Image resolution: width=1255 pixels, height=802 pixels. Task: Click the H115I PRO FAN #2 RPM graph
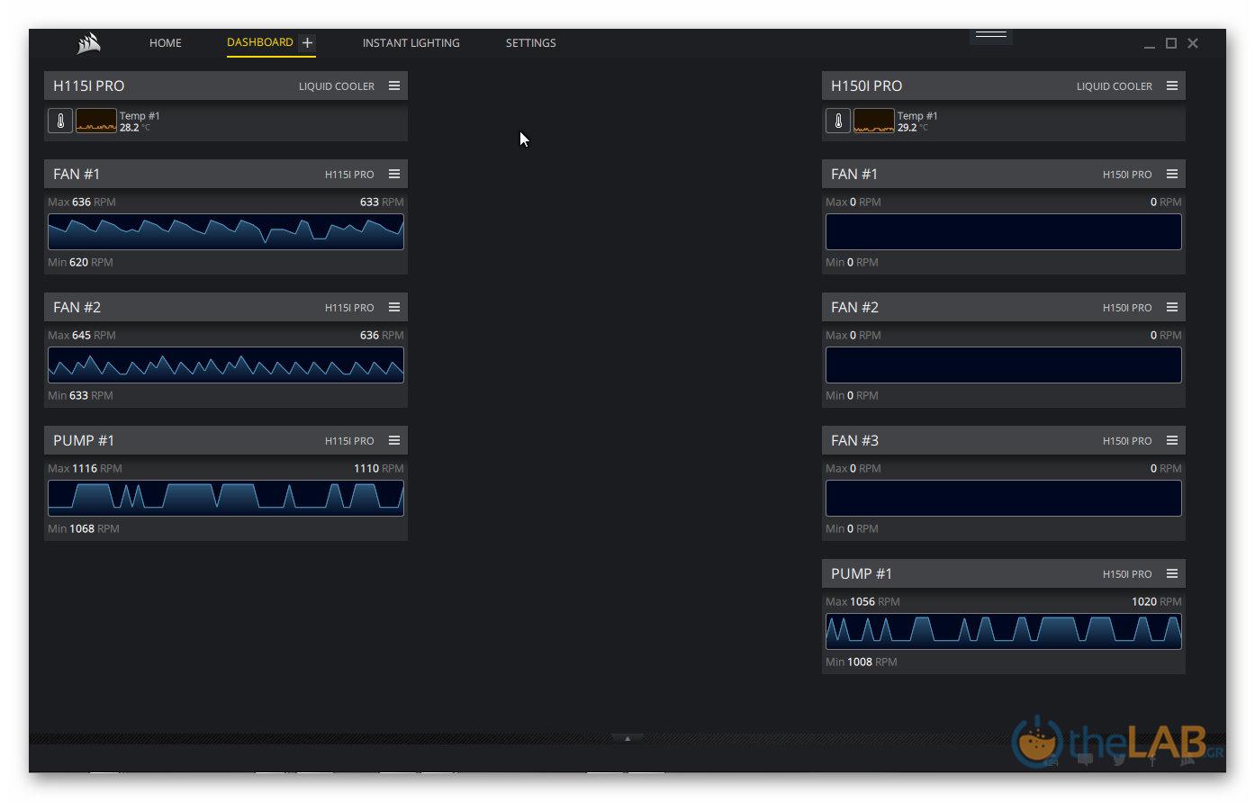[x=226, y=365]
